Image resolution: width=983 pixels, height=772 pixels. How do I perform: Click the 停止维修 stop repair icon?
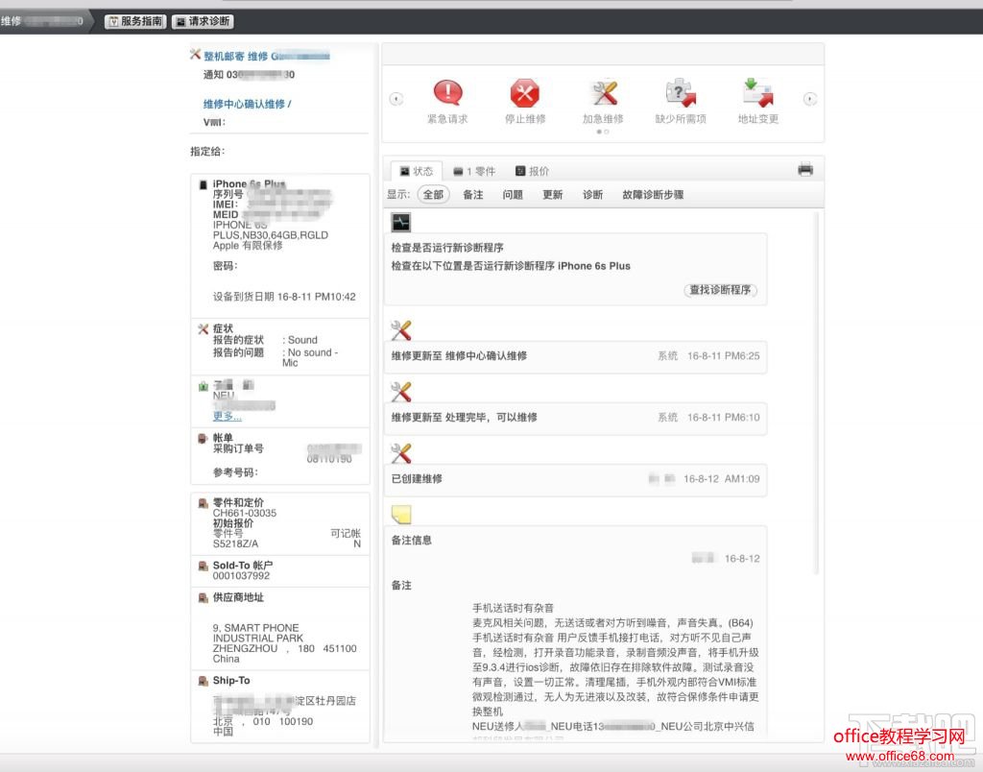coord(525,93)
